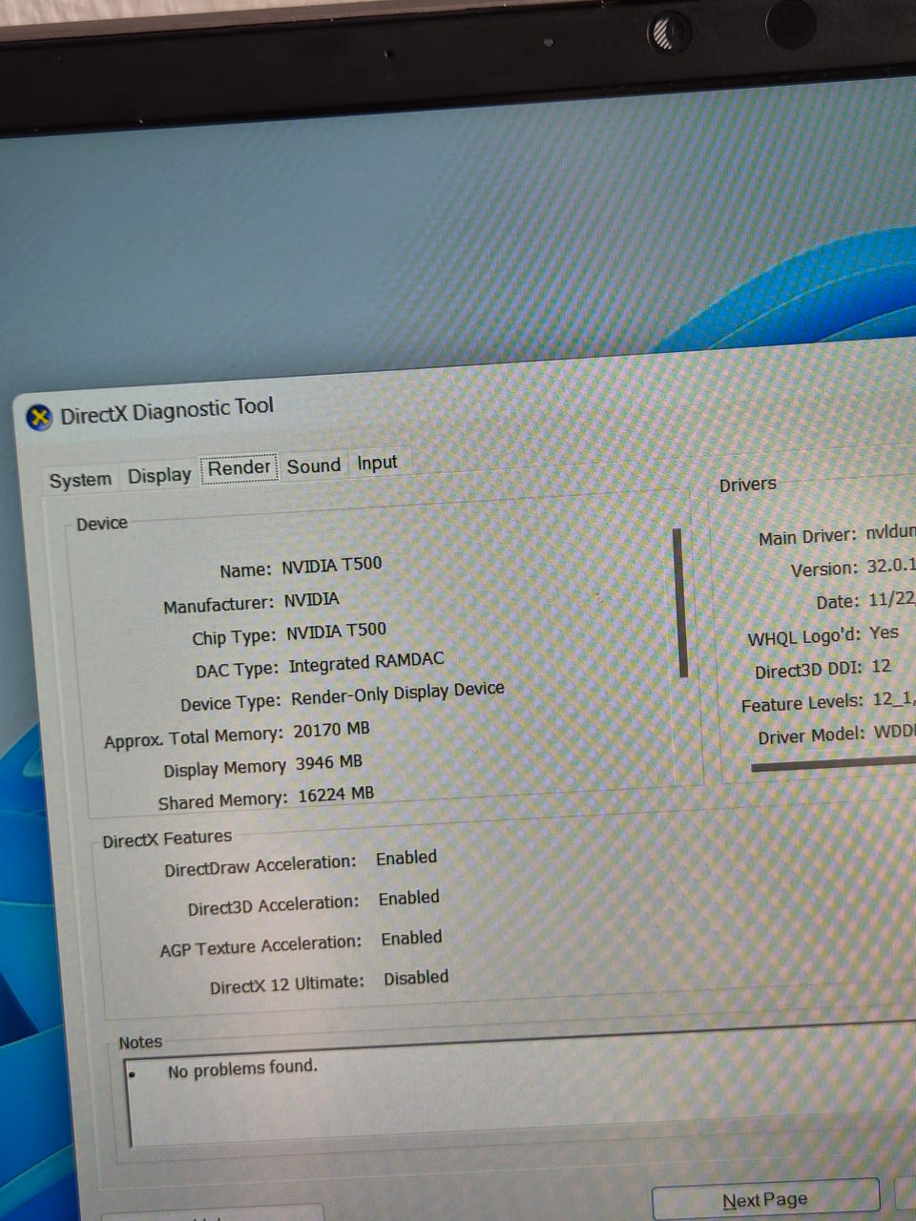Click the driver 'Version:' label

click(824, 569)
